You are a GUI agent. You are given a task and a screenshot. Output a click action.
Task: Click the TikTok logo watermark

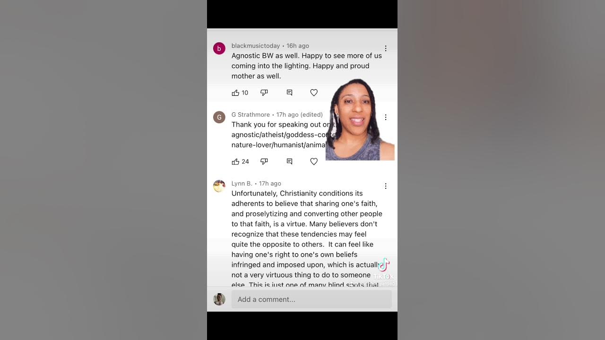(383, 269)
